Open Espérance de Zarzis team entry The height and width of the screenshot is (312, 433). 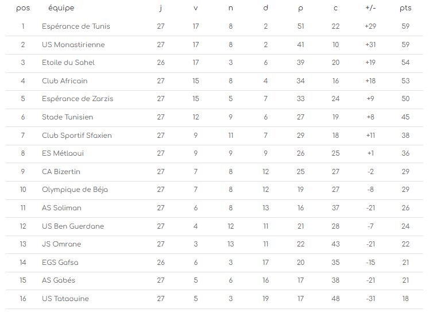(78, 99)
